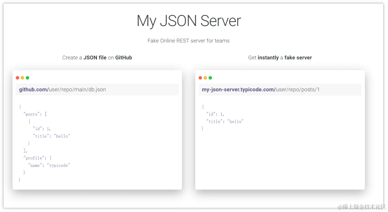Click the 'Get instantly a fake server' label
This screenshot has height=212, width=388.
[x=280, y=57]
